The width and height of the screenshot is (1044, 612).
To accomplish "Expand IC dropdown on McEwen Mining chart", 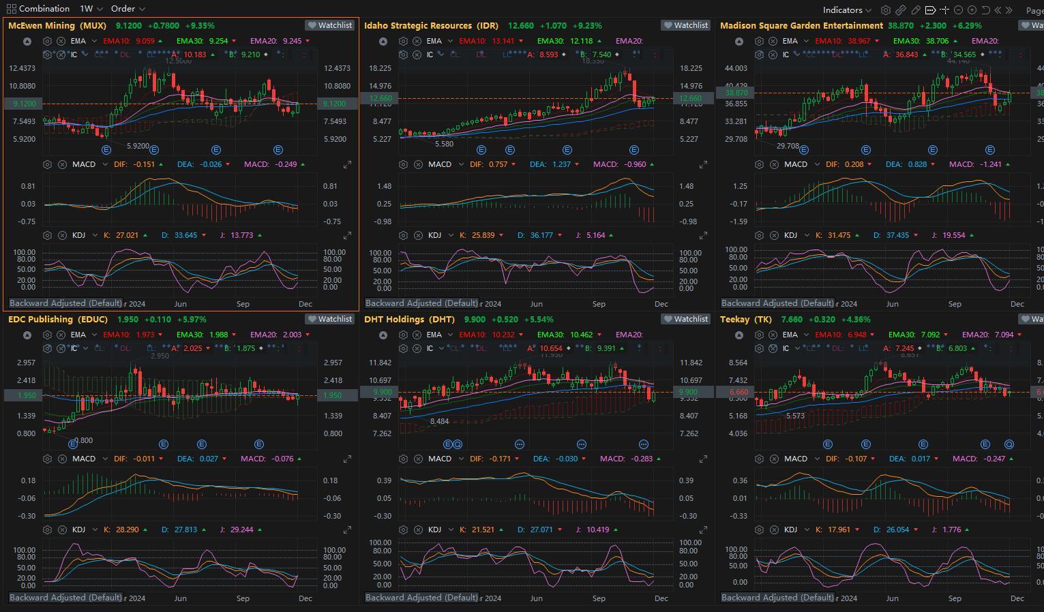I will [85, 55].
